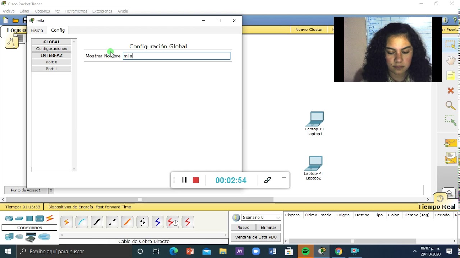The image size is (460, 258).
Task: Open the Ver menu
Action: coord(57,11)
